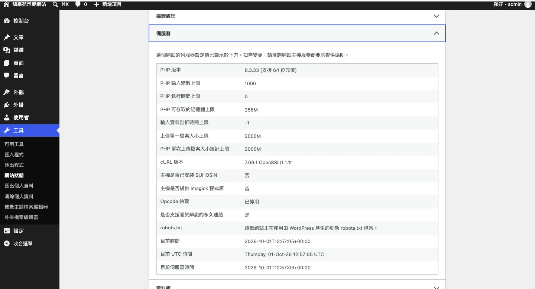The image size is (535, 289).
Task: Collapse the 伺服器 section chevron
Action: tap(437, 33)
